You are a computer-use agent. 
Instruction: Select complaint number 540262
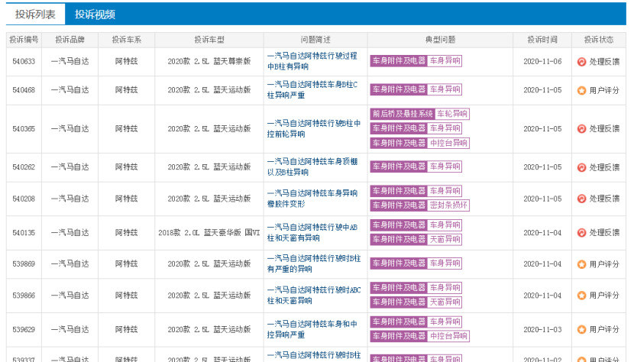(x=24, y=167)
